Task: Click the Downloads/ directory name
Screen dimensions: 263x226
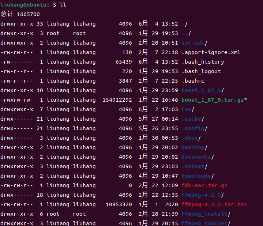Action: (x=198, y=176)
